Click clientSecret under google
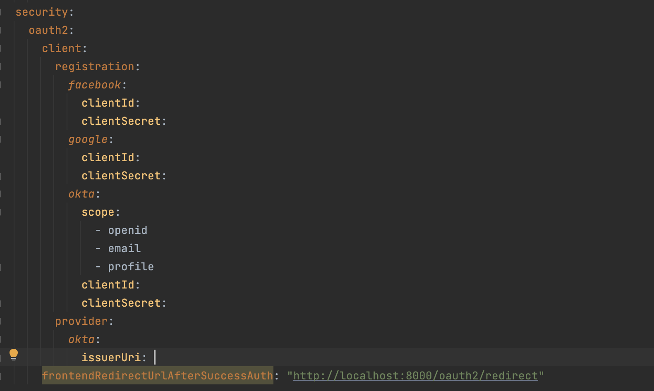654x391 pixels. [x=121, y=176]
